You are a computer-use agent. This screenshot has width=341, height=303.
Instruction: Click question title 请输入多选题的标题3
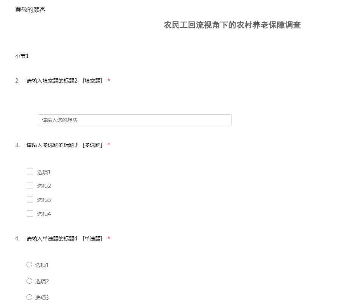52,145
